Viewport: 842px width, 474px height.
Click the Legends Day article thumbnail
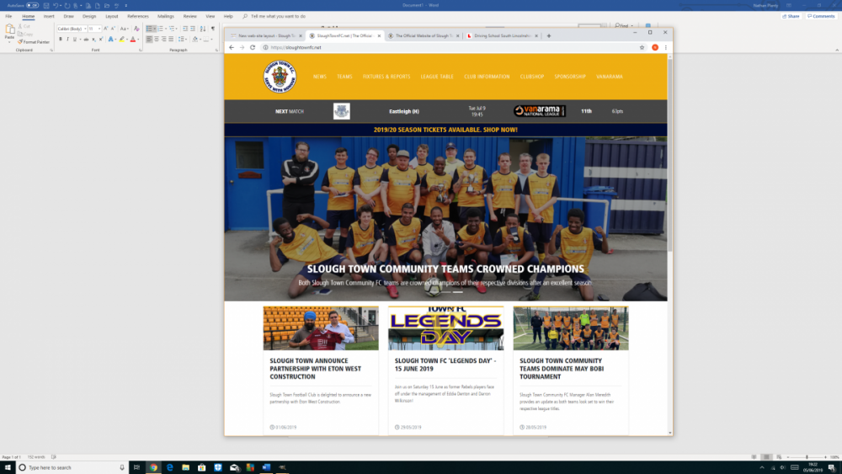[x=445, y=328]
